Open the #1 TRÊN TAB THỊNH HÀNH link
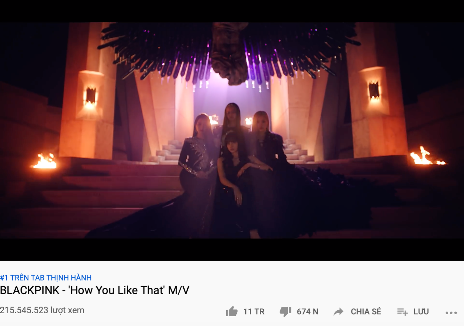 [46, 278]
